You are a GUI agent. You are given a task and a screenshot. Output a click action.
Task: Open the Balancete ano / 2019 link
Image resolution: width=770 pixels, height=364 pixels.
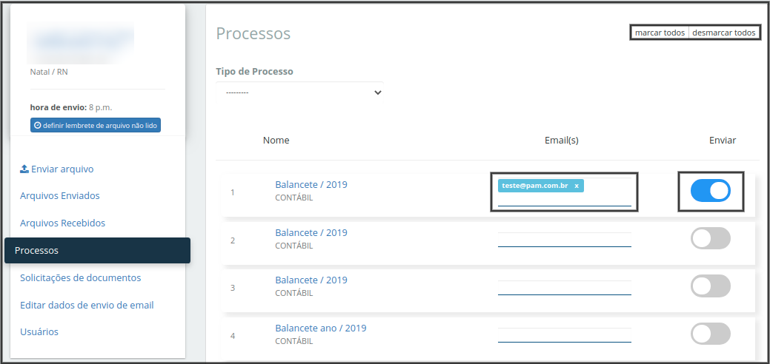tap(321, 328)
